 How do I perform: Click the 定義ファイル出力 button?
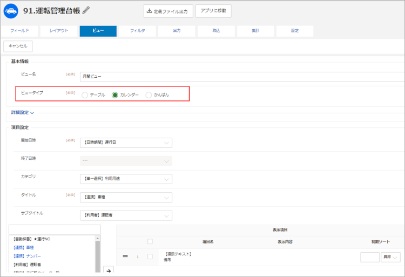click(168, 11)
